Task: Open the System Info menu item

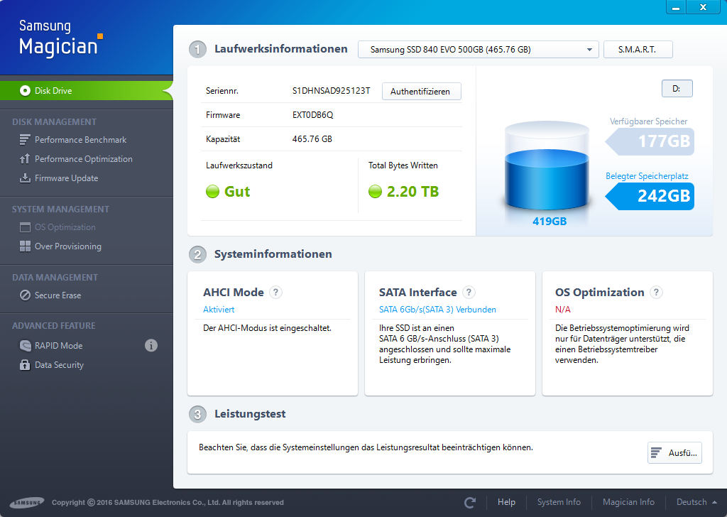Action: (559, 502)
